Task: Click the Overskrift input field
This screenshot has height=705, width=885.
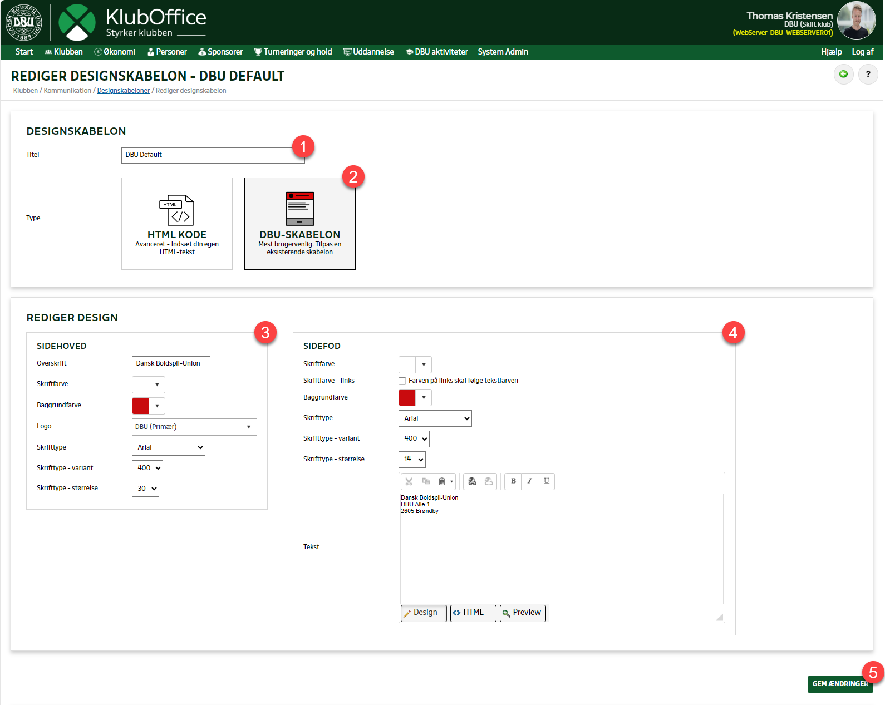Action: pyautogui.click(x=171, y=364)
